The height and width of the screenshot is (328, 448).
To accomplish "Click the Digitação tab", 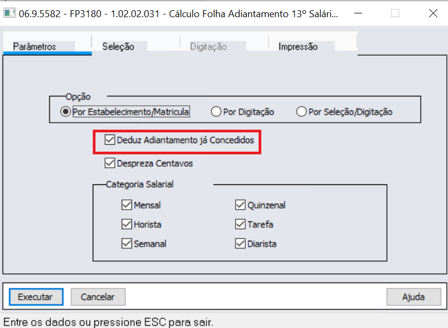I will click(x=208, y=46).
